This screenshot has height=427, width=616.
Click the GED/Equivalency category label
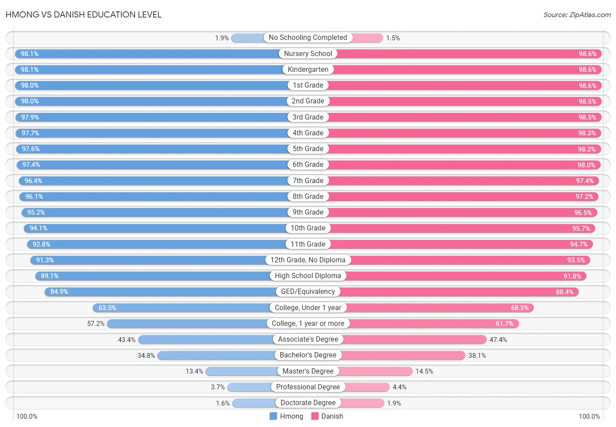pos(308,291)
